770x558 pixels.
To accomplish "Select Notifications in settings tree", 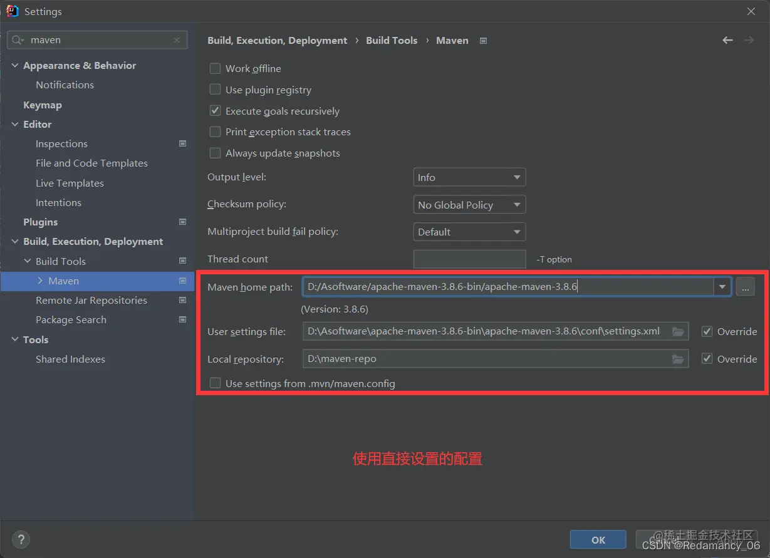I will pyautogui.click(x=65, y=85).
